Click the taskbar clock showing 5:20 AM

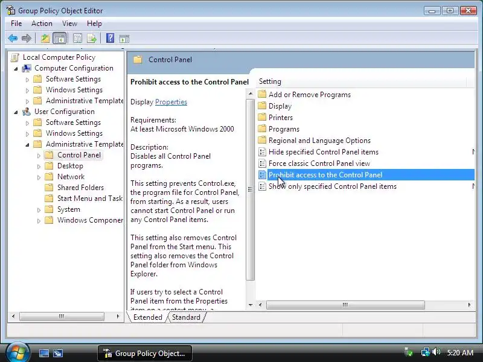(460, 353)
